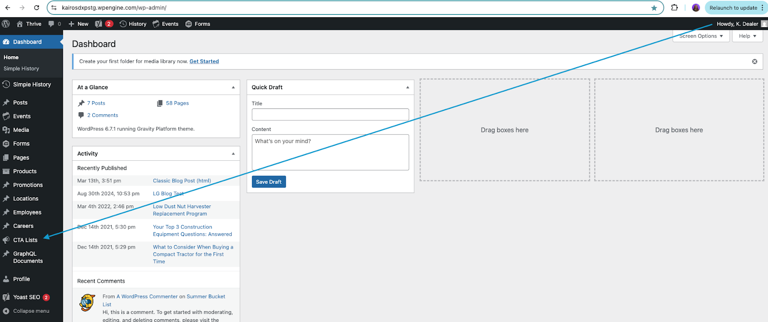Open A WordPress Commenter link

tap(147, 297)
